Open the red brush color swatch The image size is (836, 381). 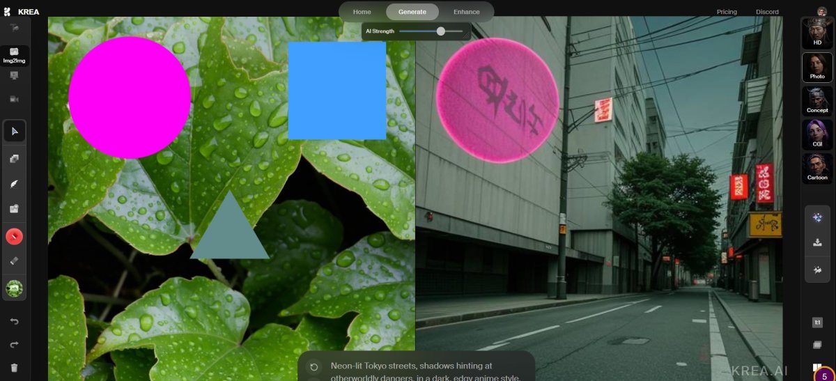pyautogui.click(x=15, y=237)
